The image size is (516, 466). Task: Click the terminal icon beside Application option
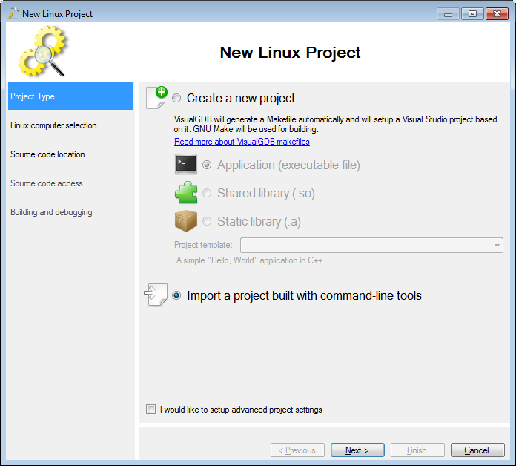[186, 164]
